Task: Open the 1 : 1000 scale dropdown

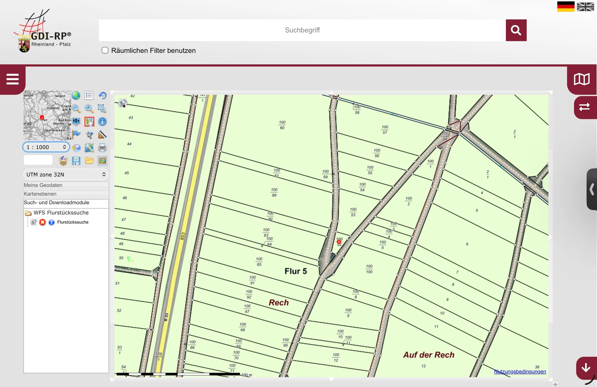Action: [x=46, y=147]
